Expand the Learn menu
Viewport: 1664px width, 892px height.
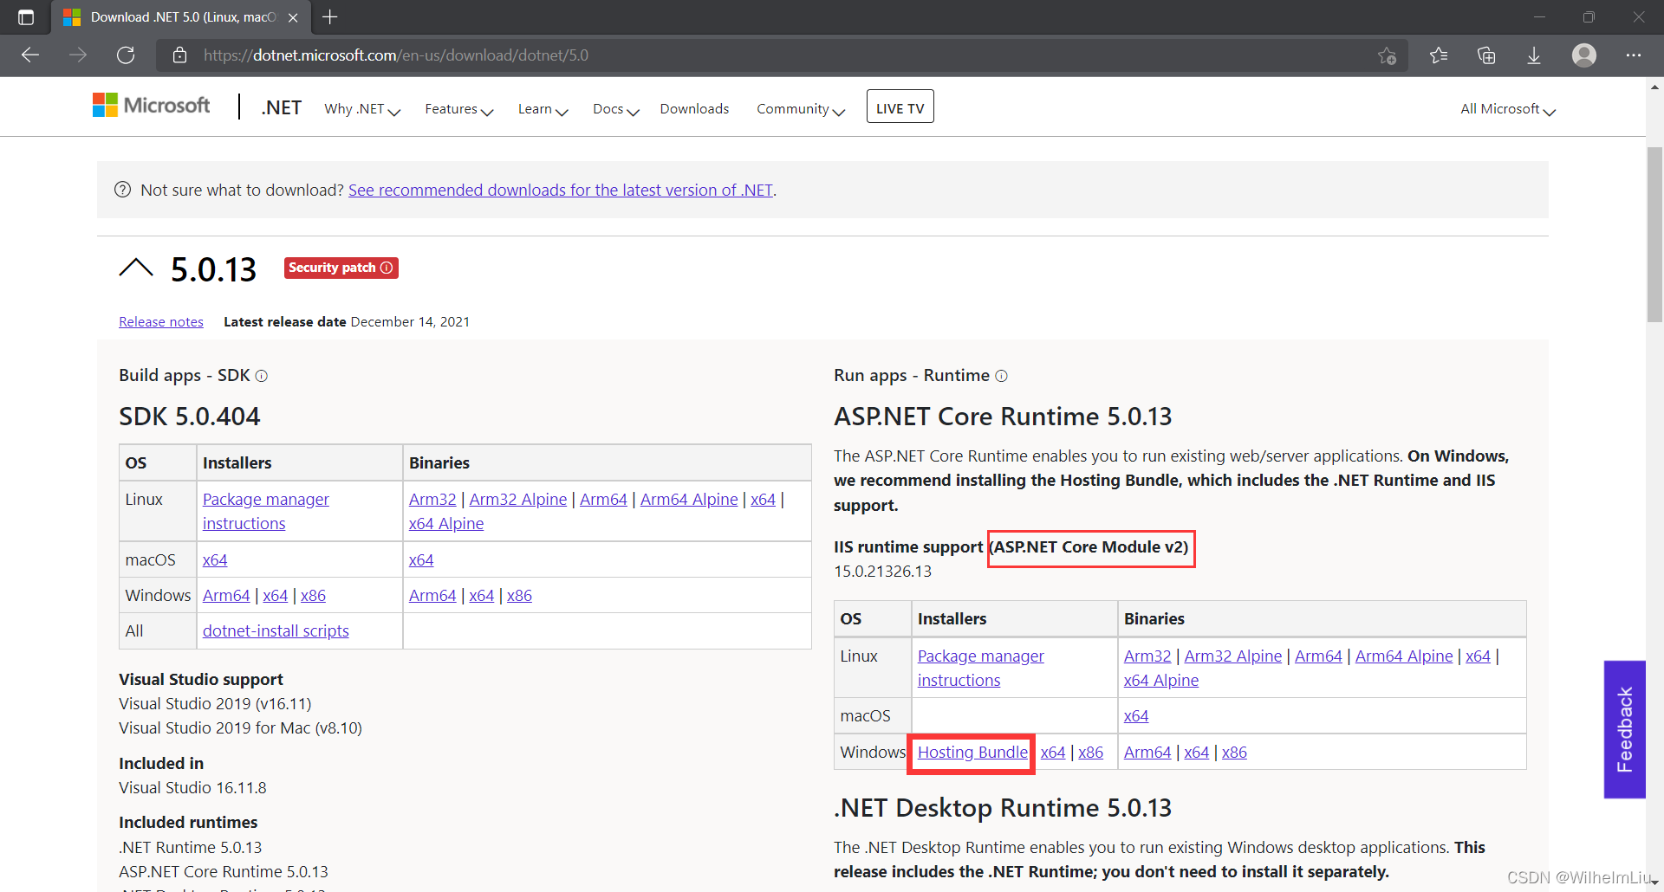tap(543, 109)
